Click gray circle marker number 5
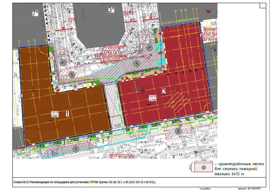 tap(137, 64)
